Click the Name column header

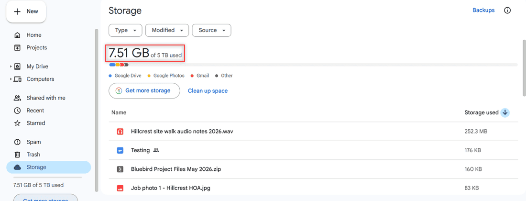[x=119, y=113]
